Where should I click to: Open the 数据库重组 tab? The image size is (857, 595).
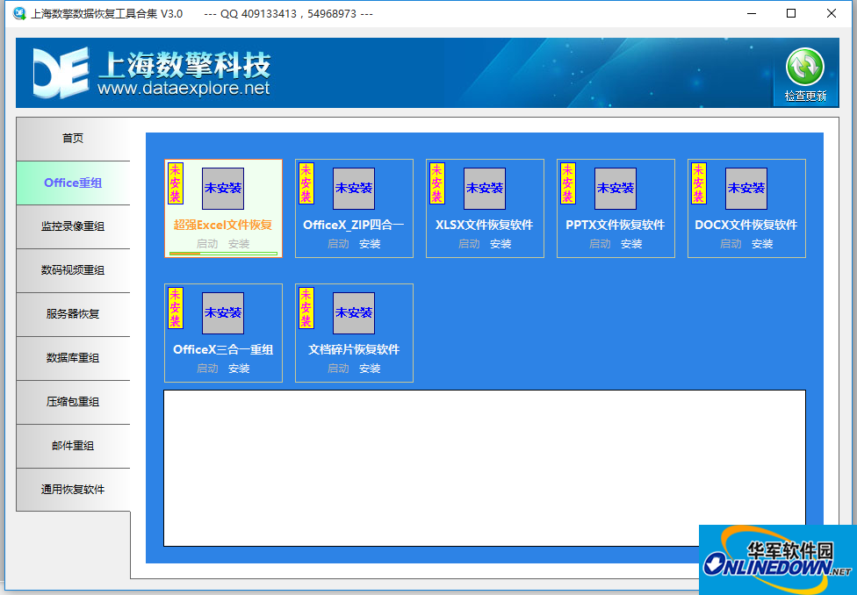coord(73,358)
